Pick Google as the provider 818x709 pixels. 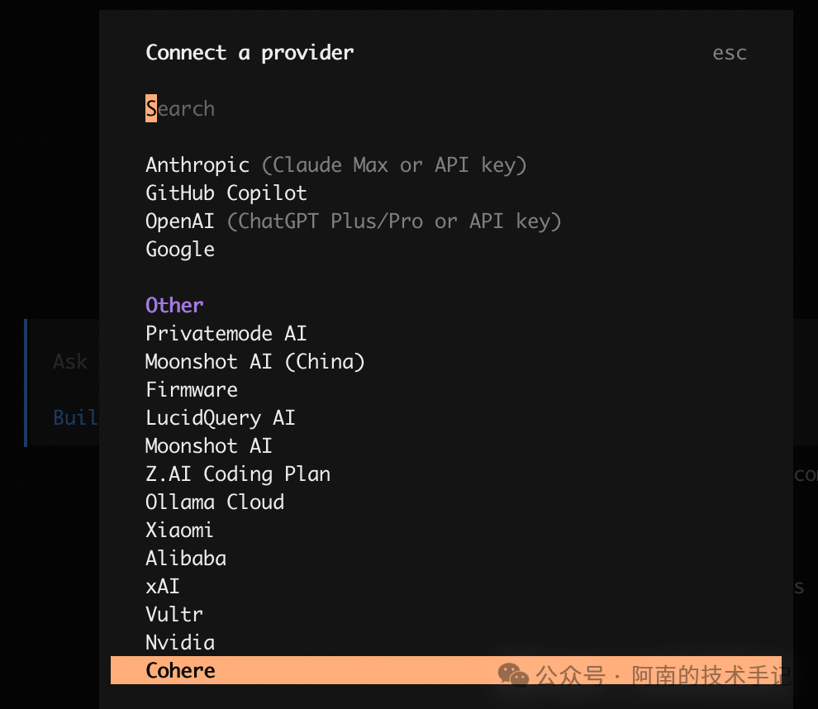pyautogui.click(x=179, y=249)
